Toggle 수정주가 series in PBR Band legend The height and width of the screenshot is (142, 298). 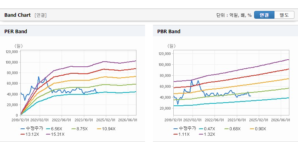[x=185, y=129]
